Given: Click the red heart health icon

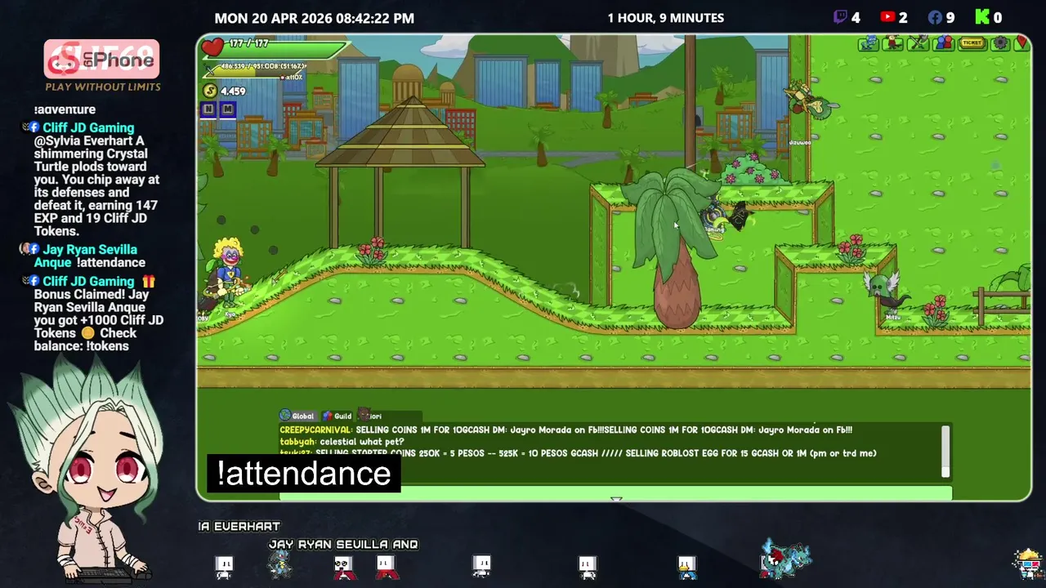Looking at the screenshot, I should (x=212, y=47).
